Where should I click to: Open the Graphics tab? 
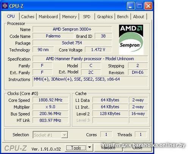[x=105, y=17]
